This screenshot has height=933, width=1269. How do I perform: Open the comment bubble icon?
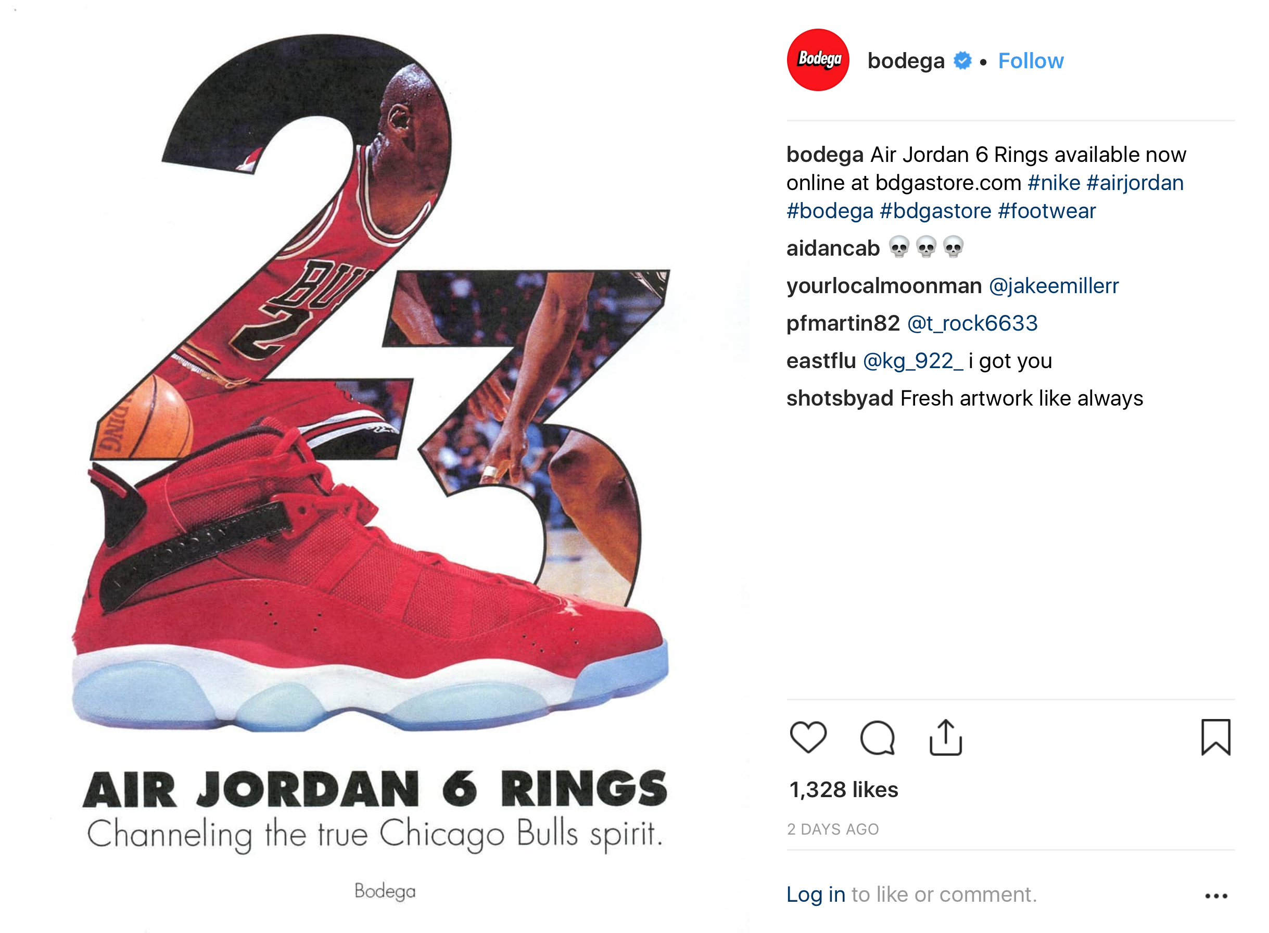[877, 737]
